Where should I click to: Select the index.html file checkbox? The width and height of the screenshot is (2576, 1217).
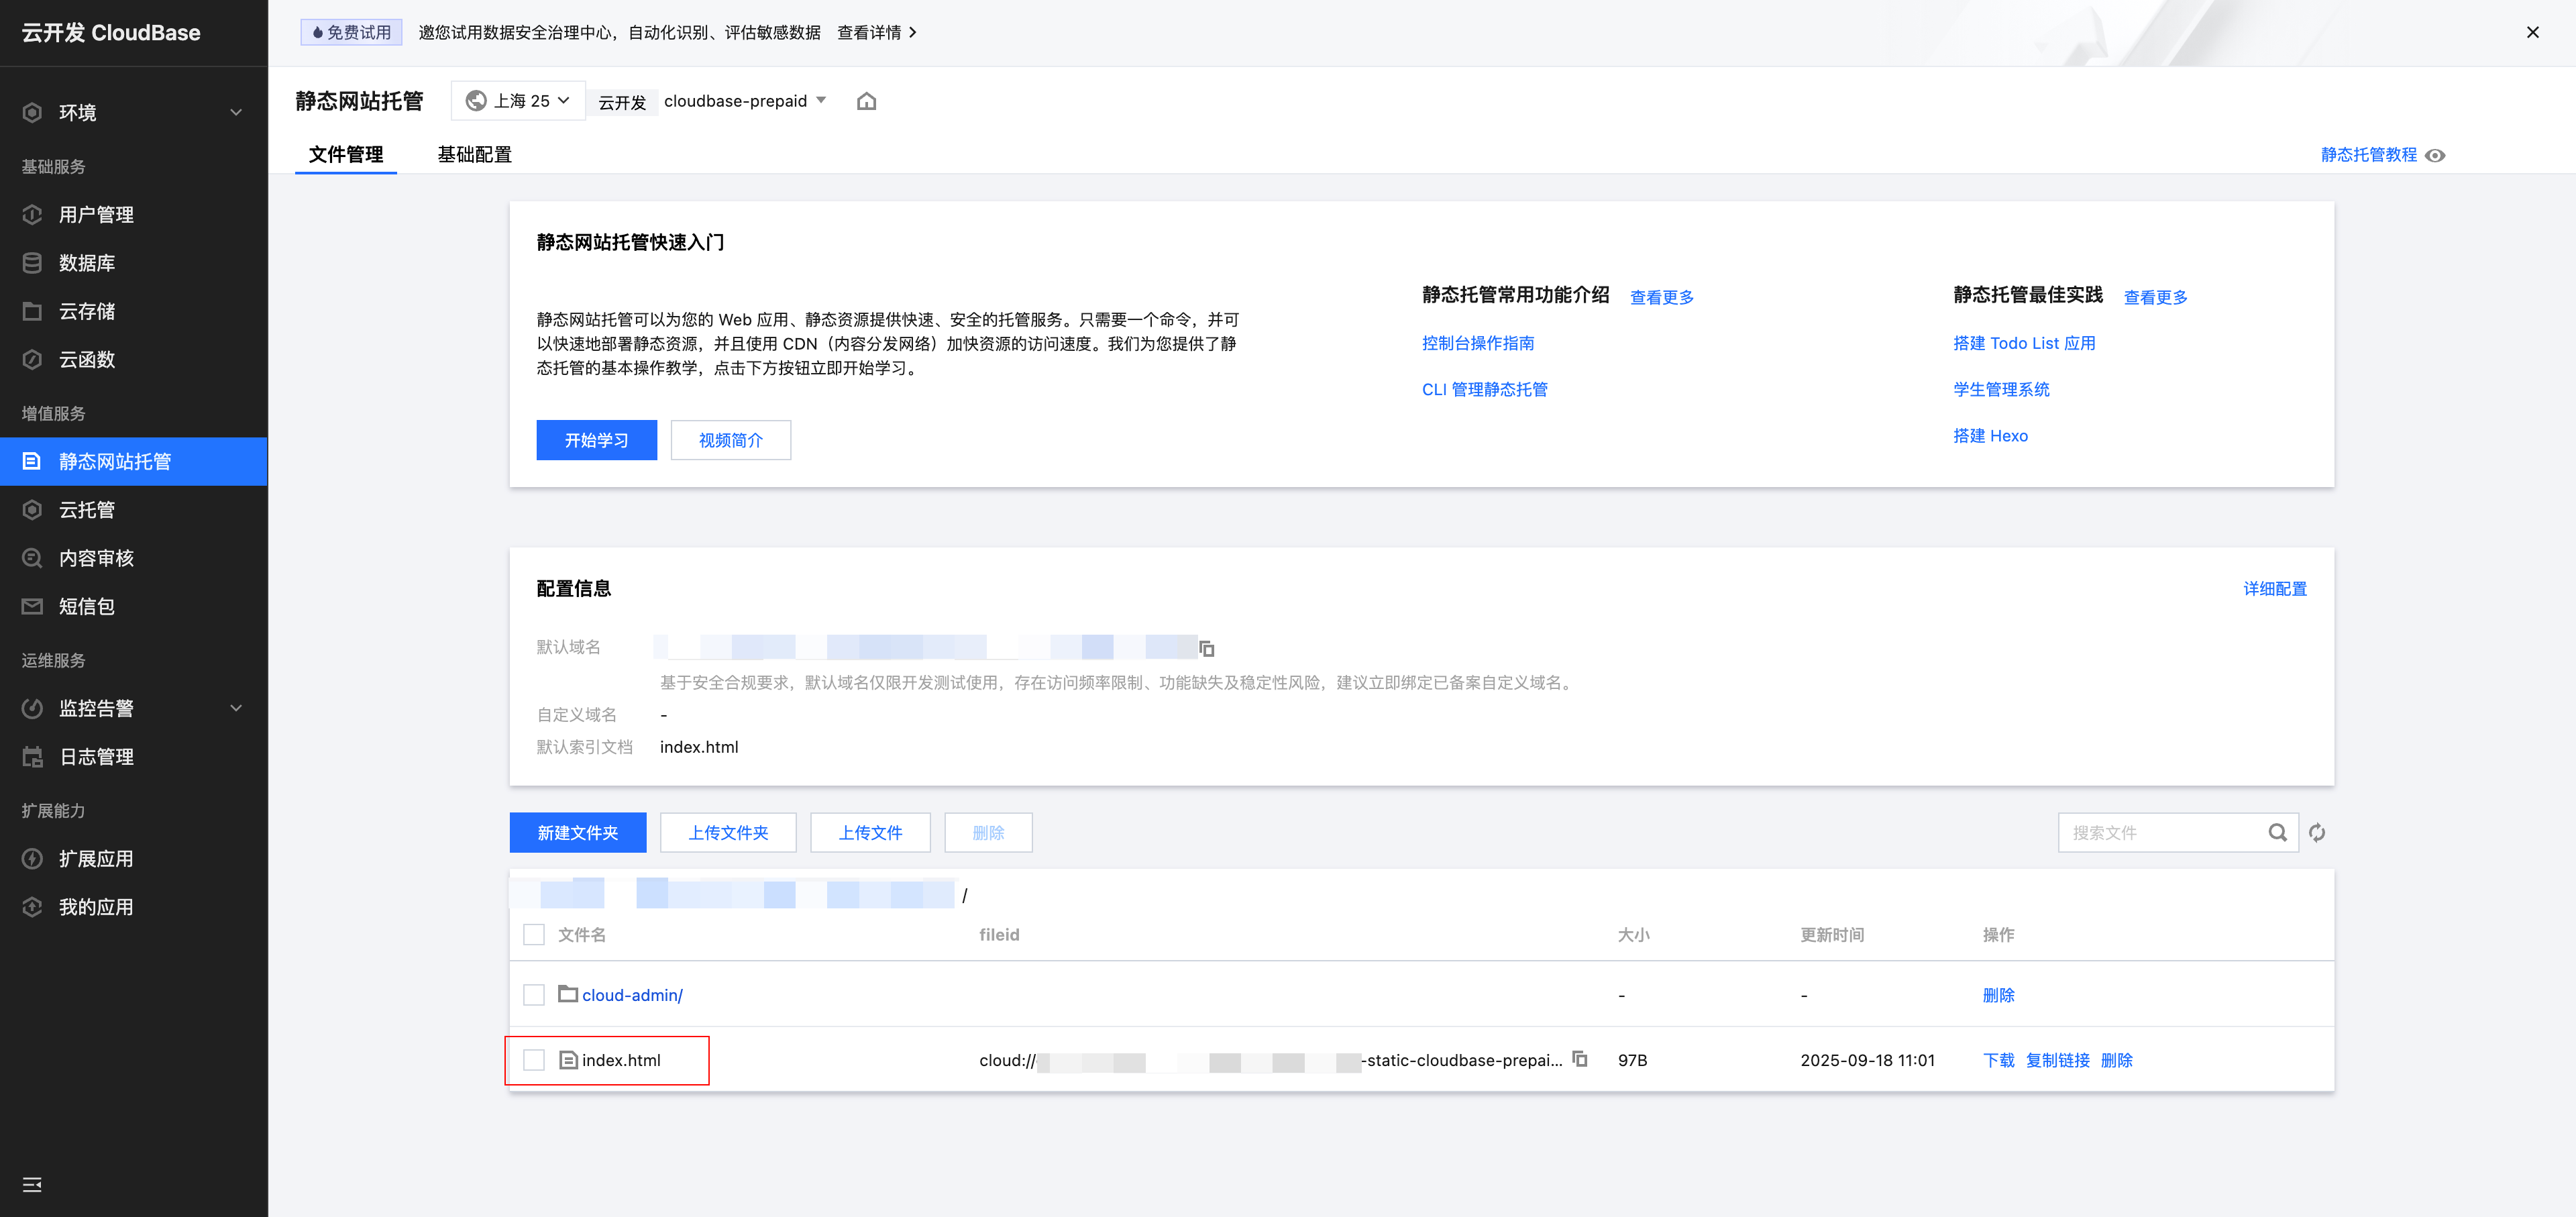tap(534, 1060)
